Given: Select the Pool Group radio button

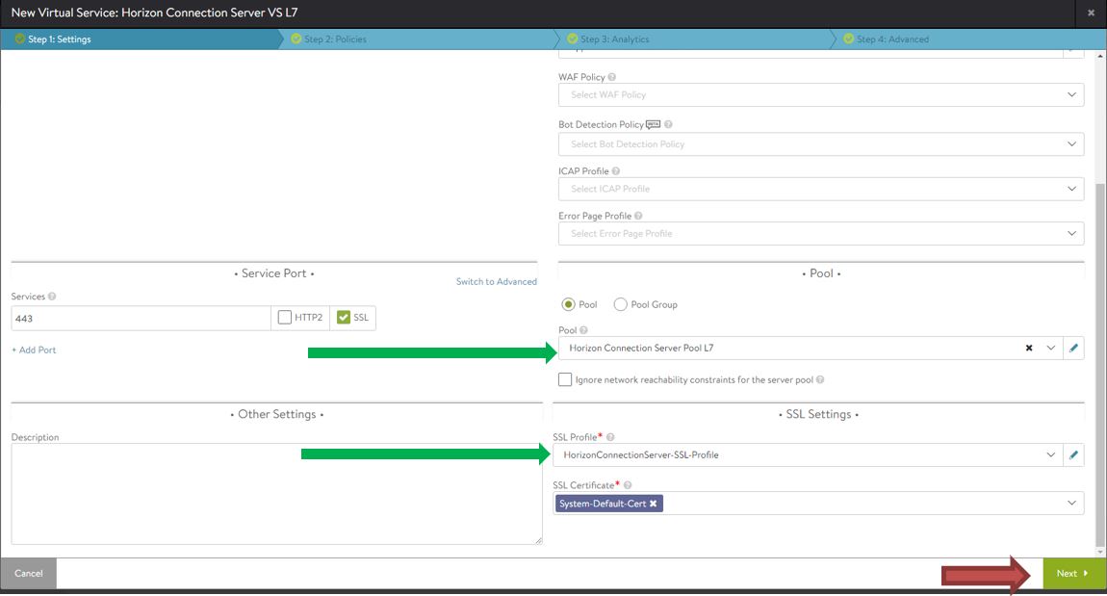Looking at the screenshot, I should pyautogui.click(x=621, y=304).
